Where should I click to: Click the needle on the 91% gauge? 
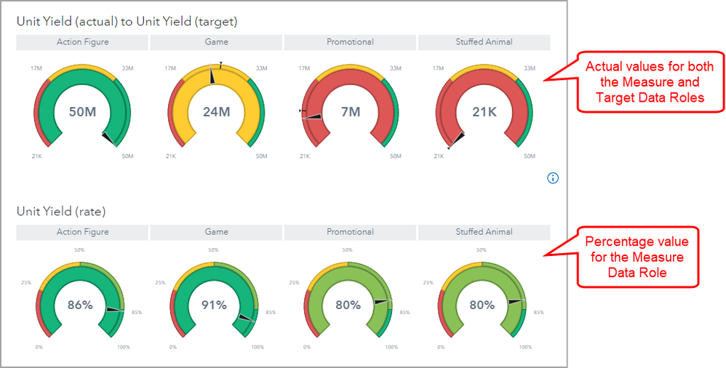tap(247, 318)
